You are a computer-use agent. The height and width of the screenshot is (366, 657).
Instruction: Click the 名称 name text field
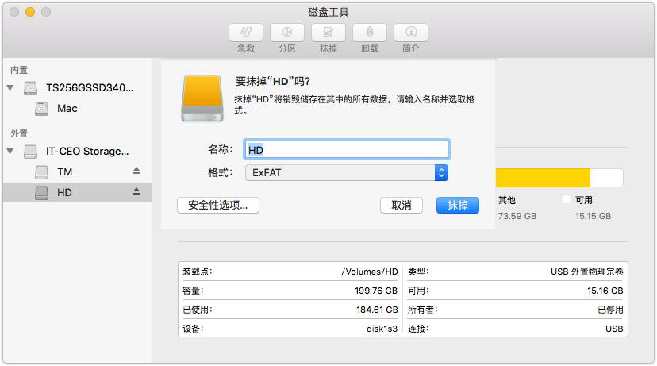(347, 149)
